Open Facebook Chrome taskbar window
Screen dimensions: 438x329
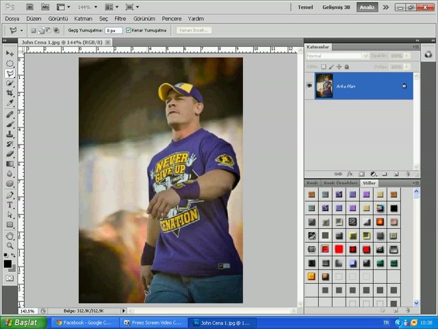83,323
